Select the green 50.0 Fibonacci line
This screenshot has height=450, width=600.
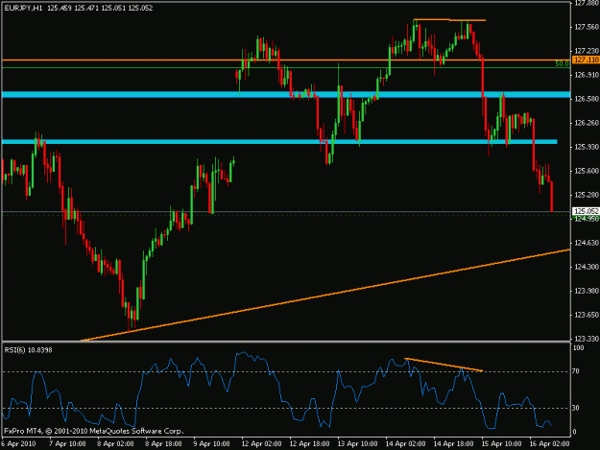point(286,68)
